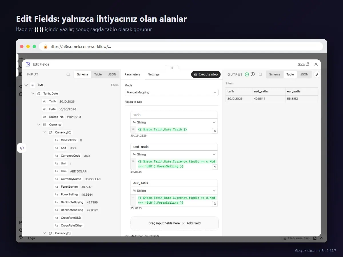Click the tarih field name input
The height and width of the screenshot is (257, 343).
click(x=174, y=115)
